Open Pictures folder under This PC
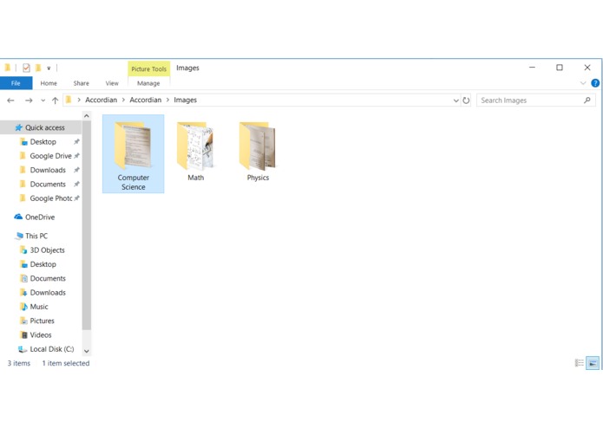 click(x=42, y=321)
